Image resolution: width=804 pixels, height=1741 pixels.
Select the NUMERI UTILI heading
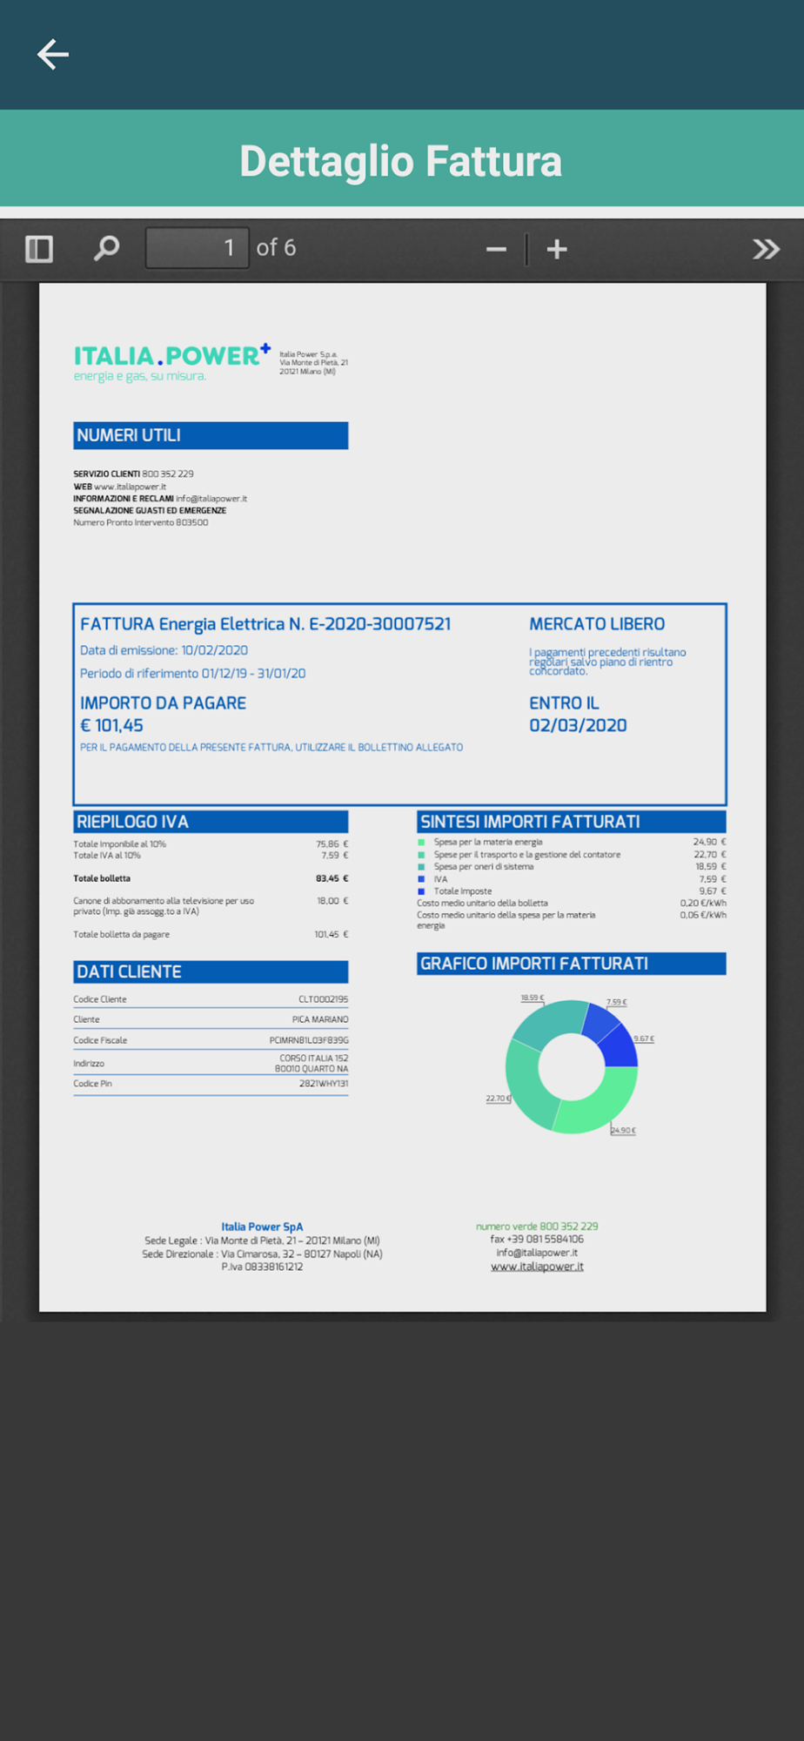[211, 435]
